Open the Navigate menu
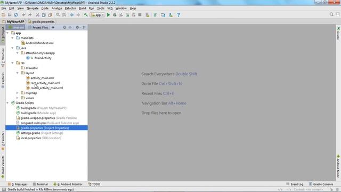 33,9
